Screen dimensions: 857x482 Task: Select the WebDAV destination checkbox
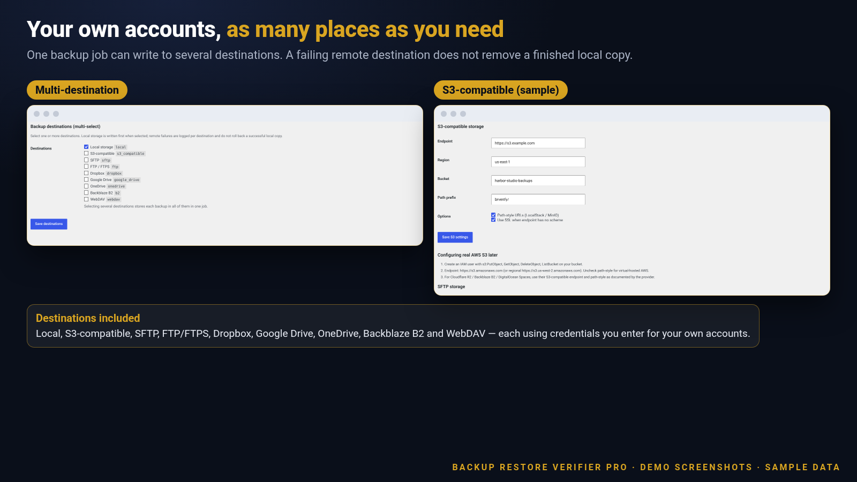[86, 199]
